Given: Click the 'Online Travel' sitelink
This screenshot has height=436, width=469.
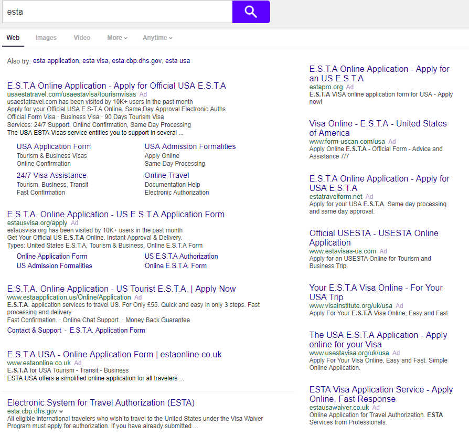Looking at the screenshot, I should (167, 175).
